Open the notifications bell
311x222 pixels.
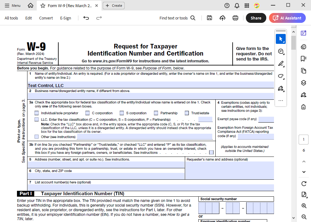pyautogui.click(x=237, y=6)
